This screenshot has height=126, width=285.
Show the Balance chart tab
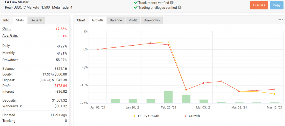click(x=116, y=20)
